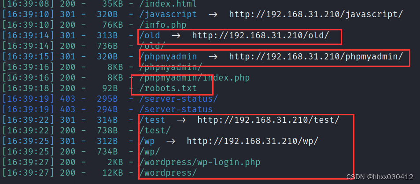Viewport: 420px width, 184px height.
Task: Click the 403 status code in the 295B row
Action: click(x=68, y=99)
